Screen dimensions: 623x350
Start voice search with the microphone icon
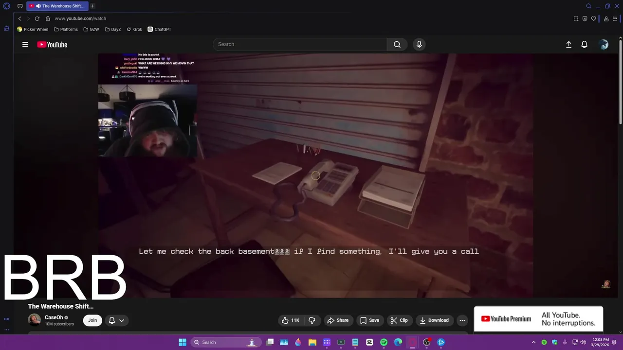click(419, 44)
